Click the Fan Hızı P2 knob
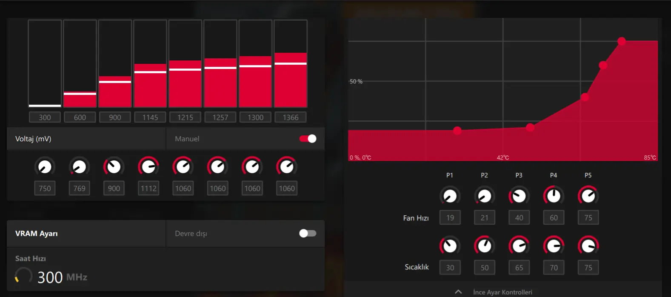Viewport: 671px width, 297px height. pos(484,196)
